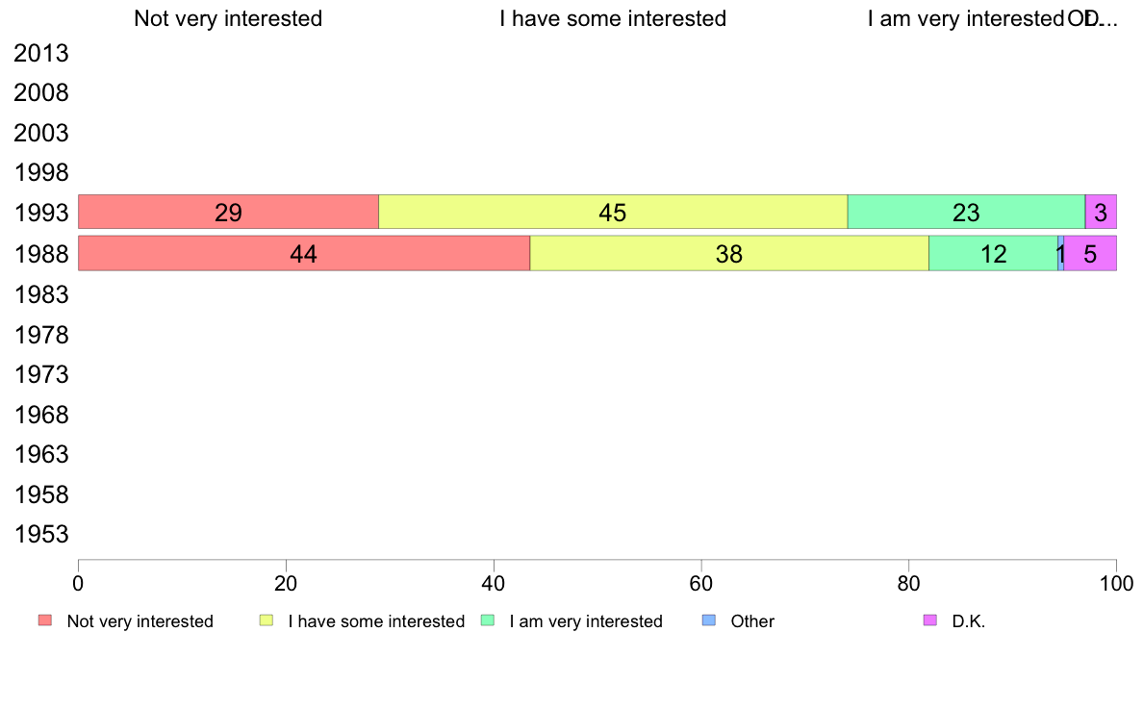Select the 1993 red bar segment labeled 29
The image size is (1143, 708).
tap(228, 213)
